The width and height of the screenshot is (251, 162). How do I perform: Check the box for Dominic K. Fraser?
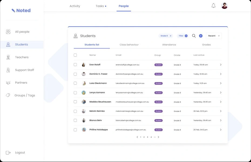point(75,74)
